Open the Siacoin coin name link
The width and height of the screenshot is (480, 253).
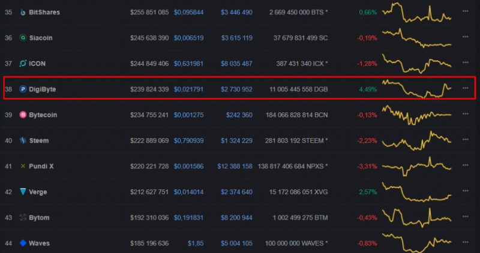click(x=41, y=38)
